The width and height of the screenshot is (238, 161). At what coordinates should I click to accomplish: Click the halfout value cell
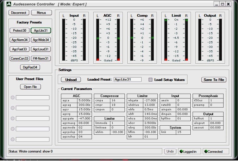216,119
